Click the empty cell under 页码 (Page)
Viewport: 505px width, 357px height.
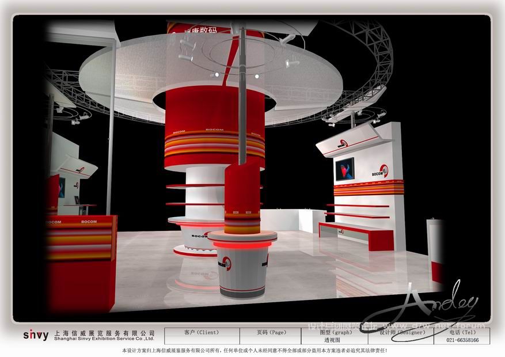[x=271, y=340]
